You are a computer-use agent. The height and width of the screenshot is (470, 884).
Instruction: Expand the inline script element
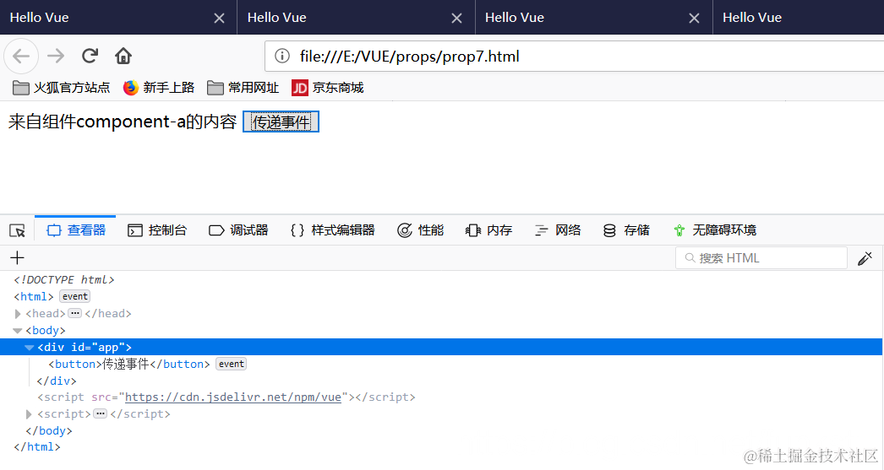click(x=29, y=414)
